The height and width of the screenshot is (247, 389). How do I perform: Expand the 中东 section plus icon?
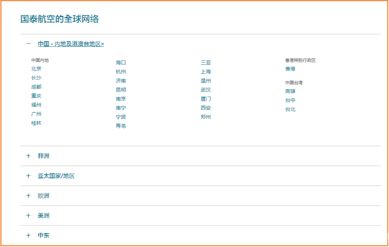click(28, 235)
